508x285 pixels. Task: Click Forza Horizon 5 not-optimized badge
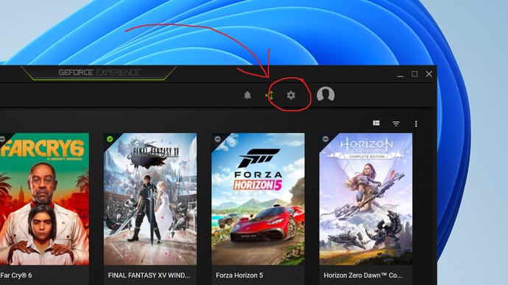pos(218,139)
